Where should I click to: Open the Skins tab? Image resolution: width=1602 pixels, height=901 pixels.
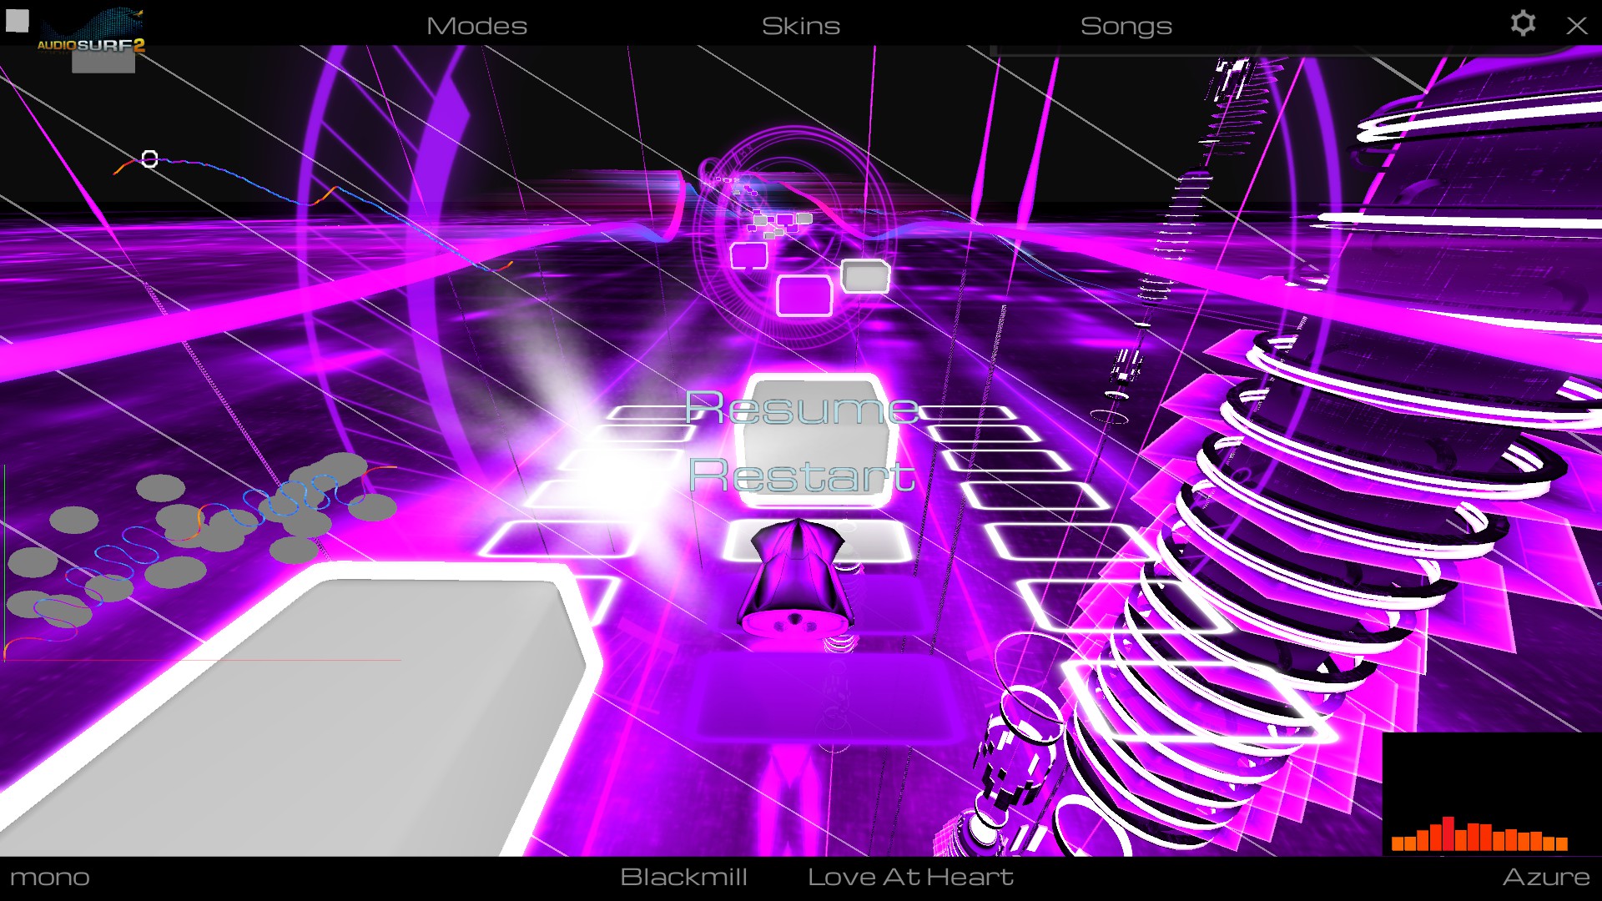(800, 26)
